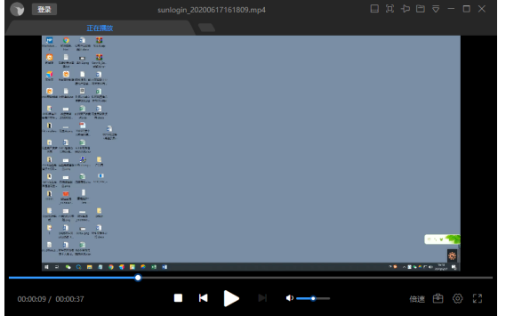
Task: Mute the speaker volume icon
Action: click(x=290, y=298)
